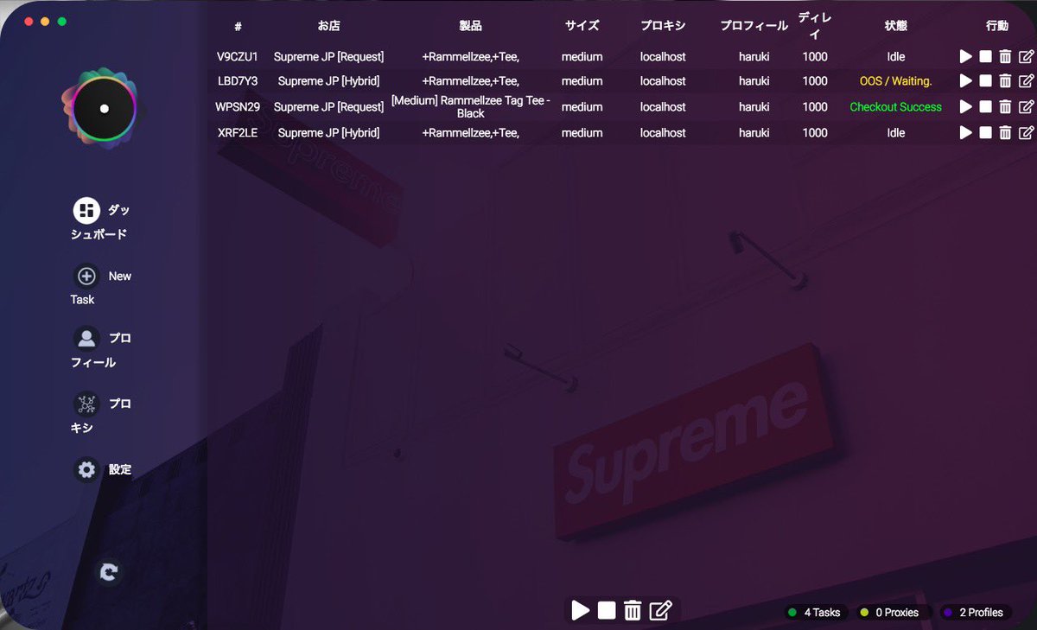The image size is (1037, 630).
Task: Click Supreme JP [Hybrid] in row LBD7Y3
Action: [328, 81]
